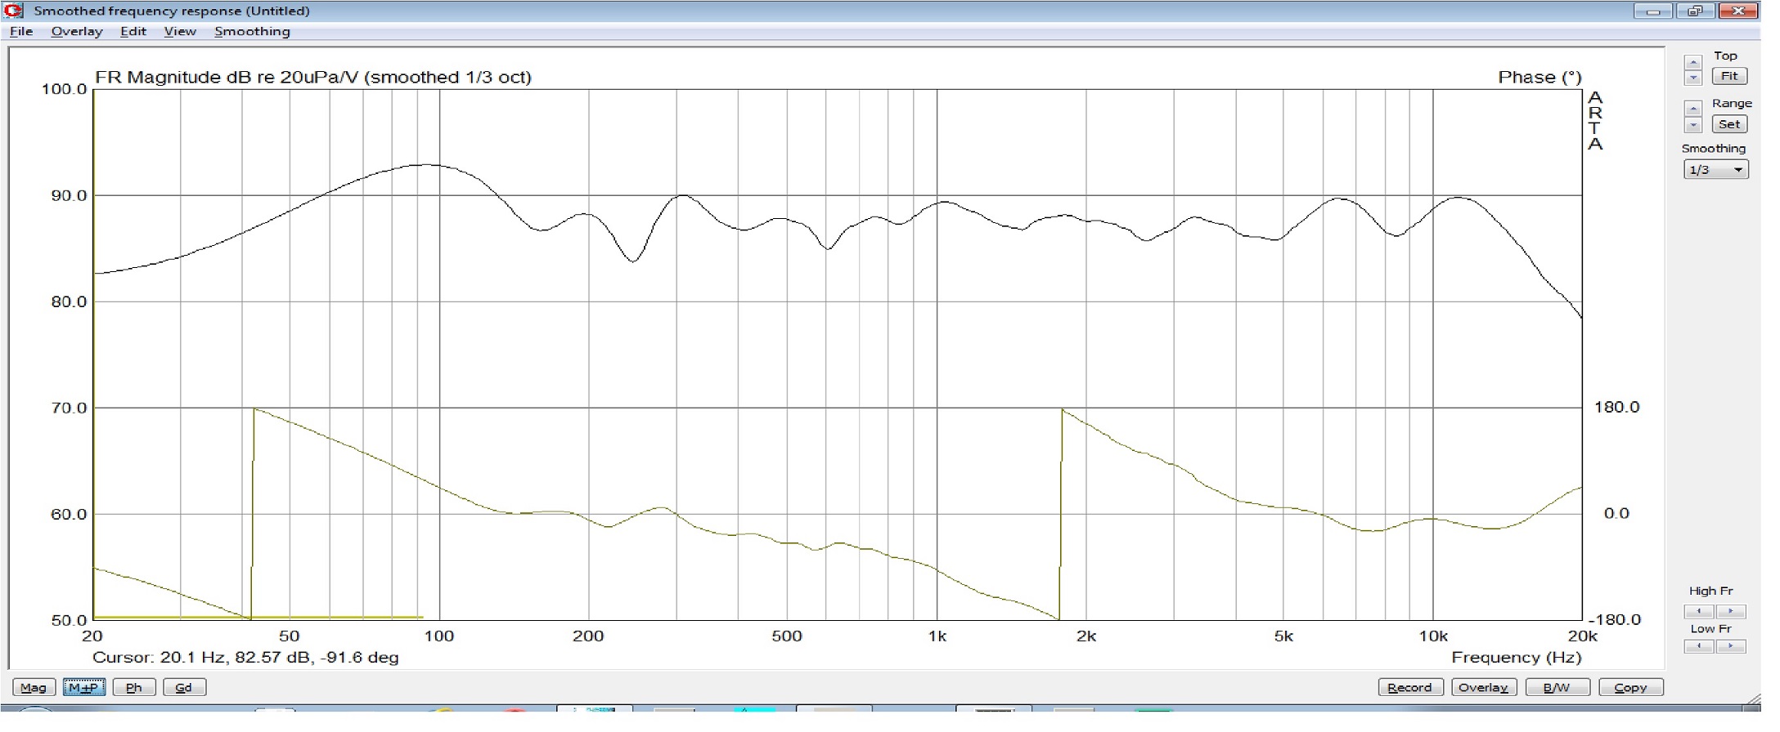The width and height of the screenshot is (1780, 732).
Task: Open the File menu
Action: (x=21, y=31)
